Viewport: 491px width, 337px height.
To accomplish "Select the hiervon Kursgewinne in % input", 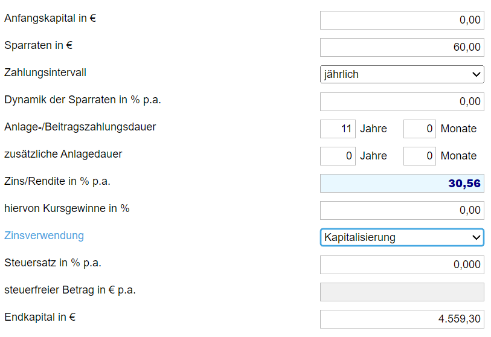I will pos(402,210).
